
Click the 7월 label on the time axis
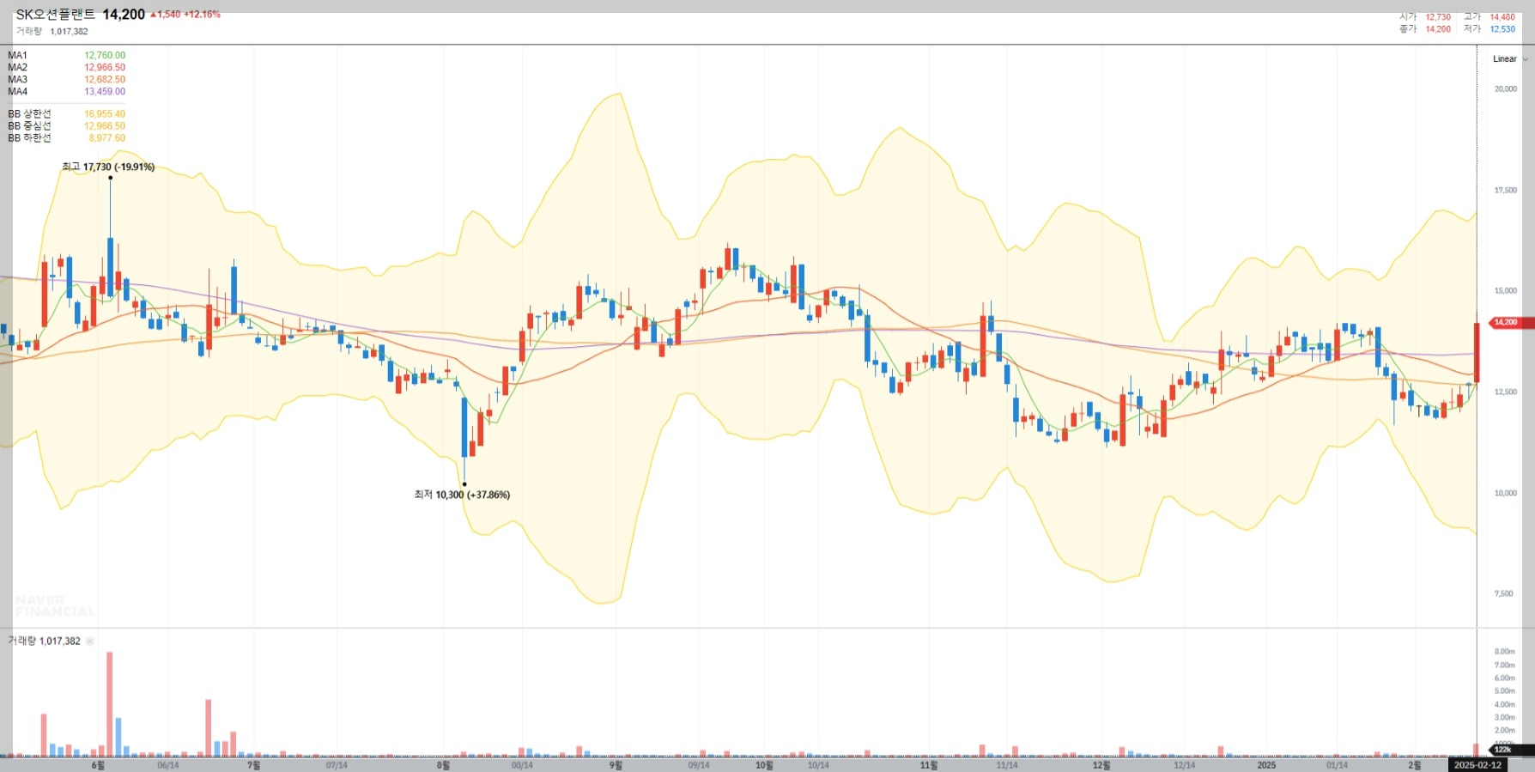point(253,765)
